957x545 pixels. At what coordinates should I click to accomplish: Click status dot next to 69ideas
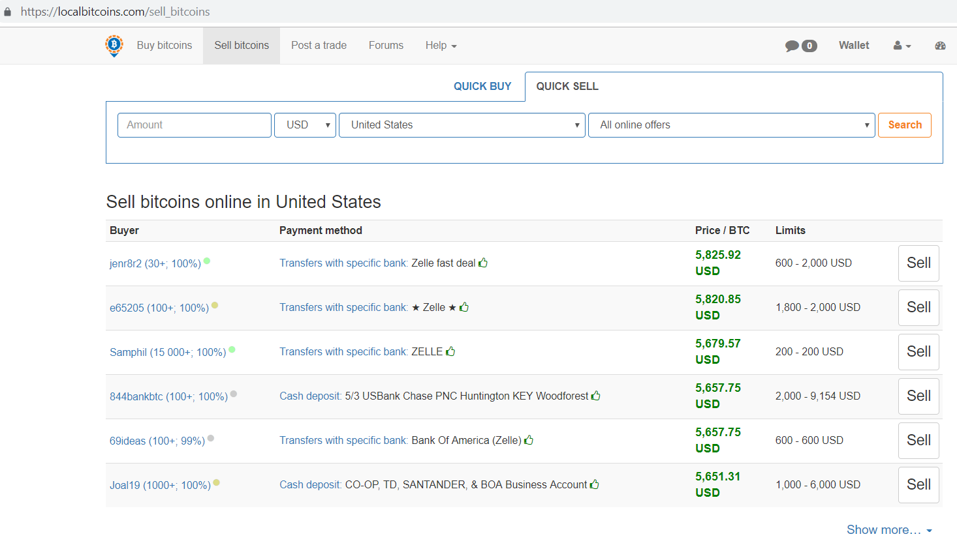211,438
